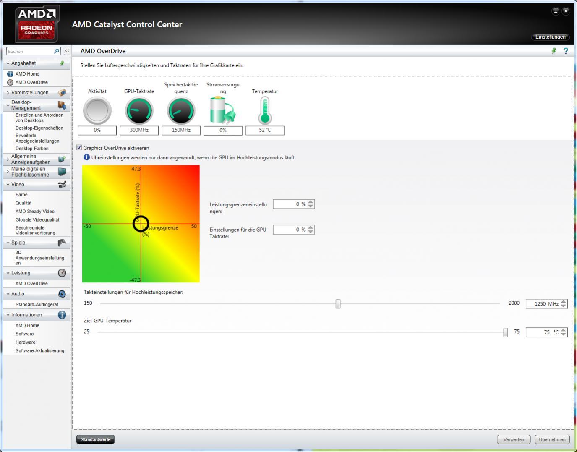This screenshot has width=577, height=452.
Task: Open Erweiterte Anzeigeeinstellungen page
Action: point(37,138)
